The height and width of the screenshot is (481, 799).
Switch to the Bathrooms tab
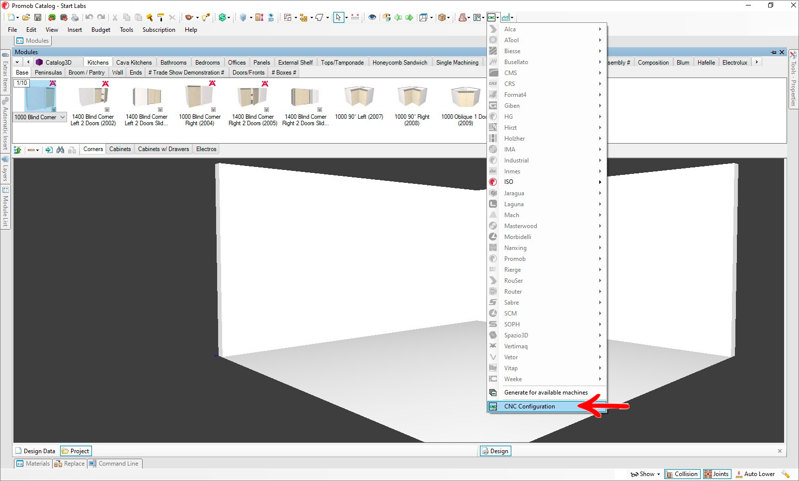(173, 63)
